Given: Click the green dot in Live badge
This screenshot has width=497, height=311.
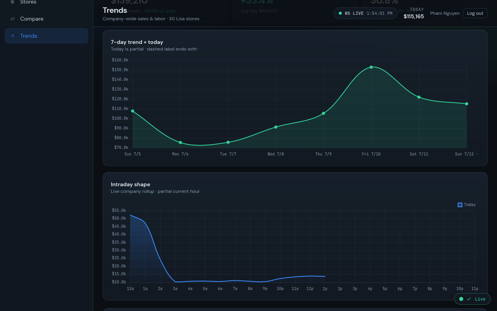Looking at the screenshot, I should (461, 299).
